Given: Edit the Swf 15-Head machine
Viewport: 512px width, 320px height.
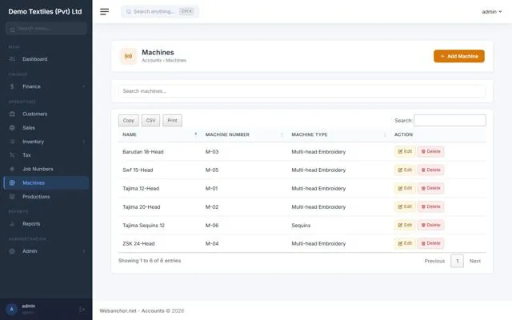Looking at the screenshot, I should click(405, 170).
